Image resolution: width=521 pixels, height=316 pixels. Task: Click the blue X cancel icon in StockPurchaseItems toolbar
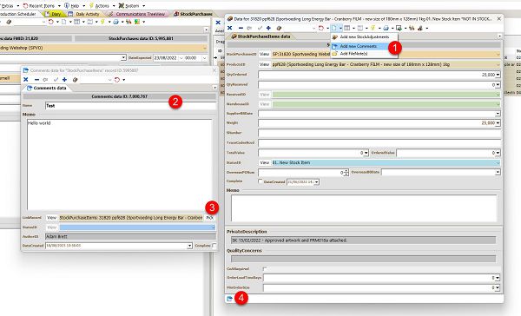pyautogui.click(x=229, y=28)
